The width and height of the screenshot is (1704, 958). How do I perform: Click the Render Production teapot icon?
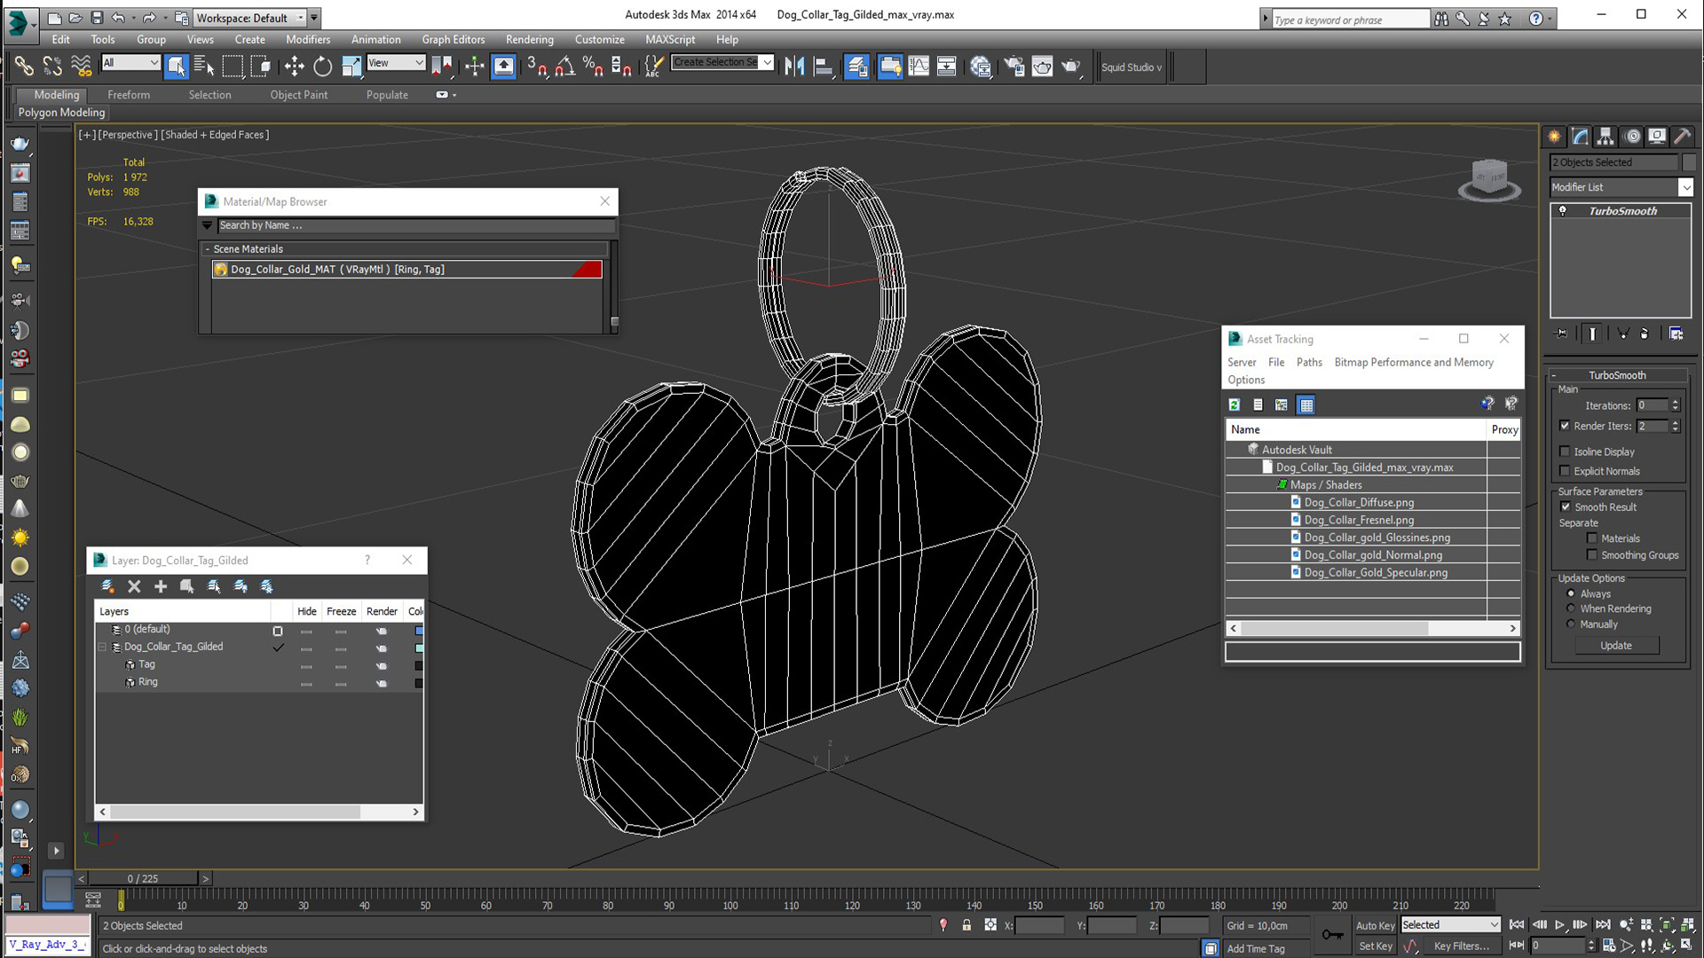[x=1071, y=67]
